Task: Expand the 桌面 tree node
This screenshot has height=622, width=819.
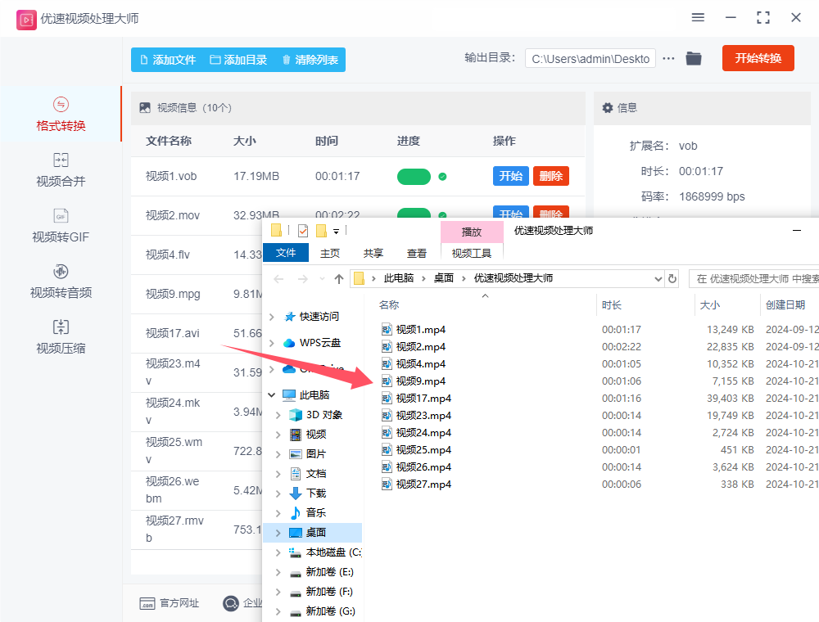Action: click(278, 533)
